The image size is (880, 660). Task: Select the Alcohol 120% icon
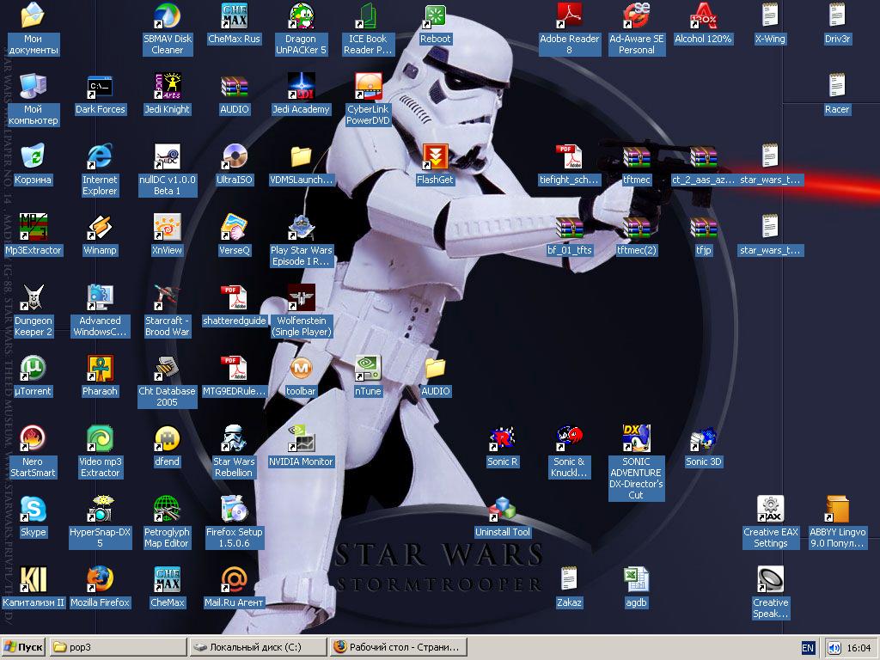click(x=703, y=16)
